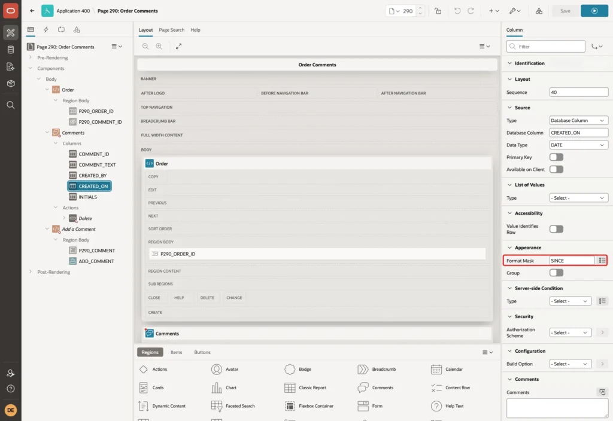The width and height of the screenshot is (613, 421).
Task: Click the Application 400 breadcrumb link
Action: click(73, 11)
